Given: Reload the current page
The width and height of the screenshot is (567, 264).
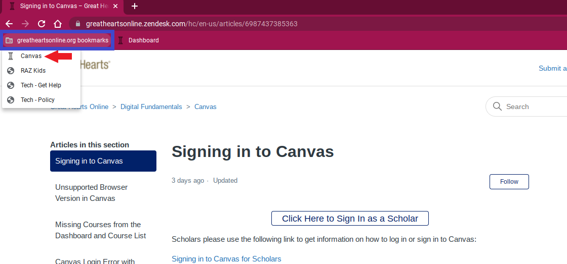Looking at the screenshot, I should [42, 24].
